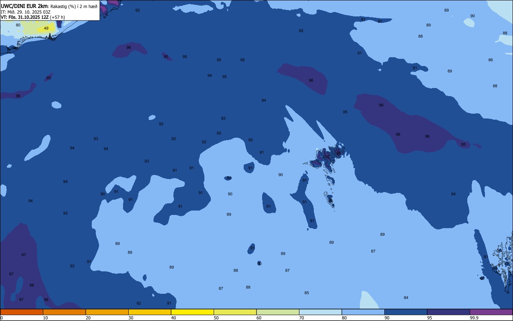This screenshot has height=321, width=513.
Task: Select the legend tick label 30
Action: pos(131,318)
